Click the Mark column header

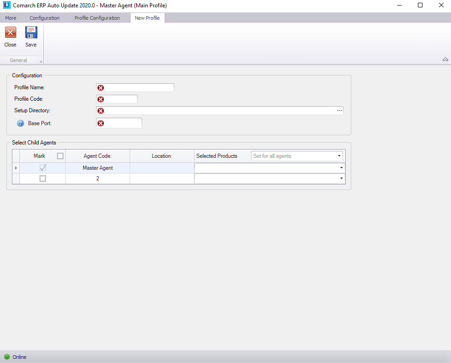click(x=40, y=156)
